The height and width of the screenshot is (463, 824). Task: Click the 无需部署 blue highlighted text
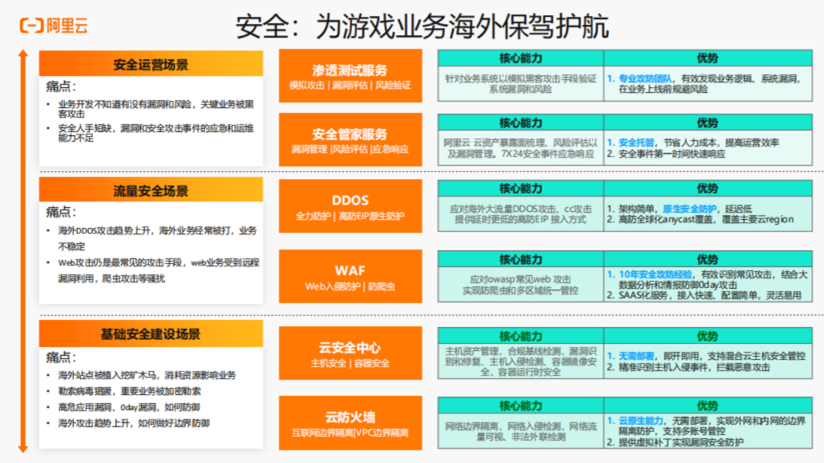pos(636,356)
